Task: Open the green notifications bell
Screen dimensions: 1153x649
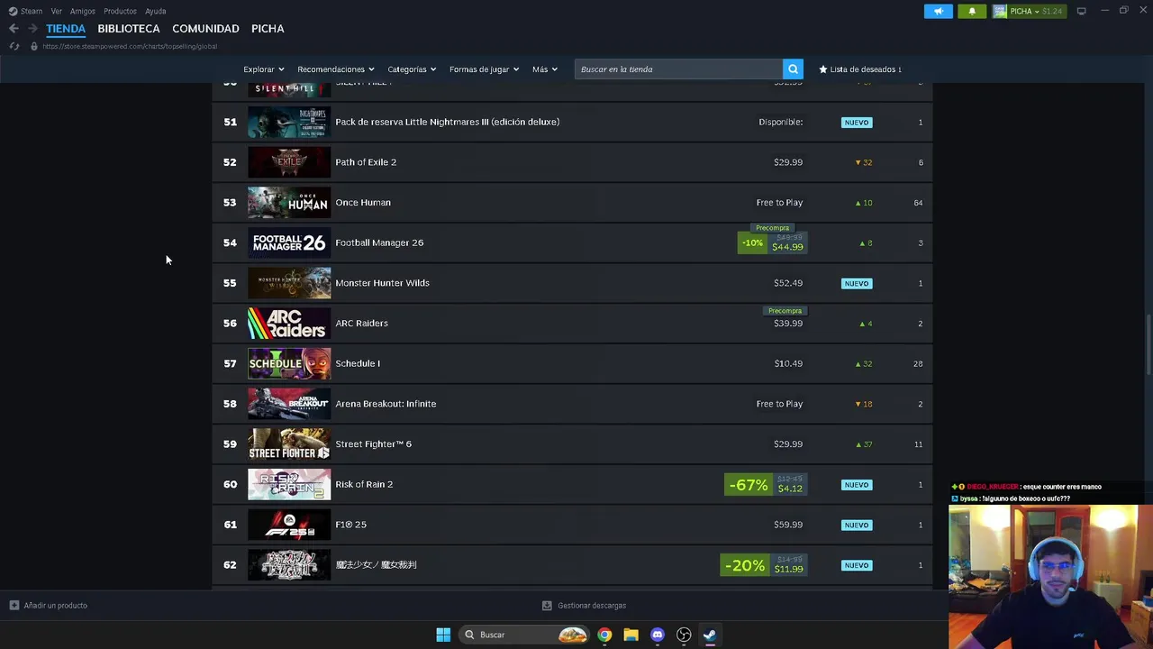Action: [x=972, y=11]
